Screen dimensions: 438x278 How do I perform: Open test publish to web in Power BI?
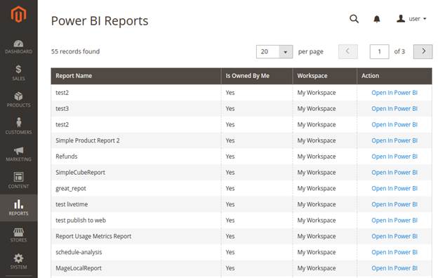click(x=394, y=220)
